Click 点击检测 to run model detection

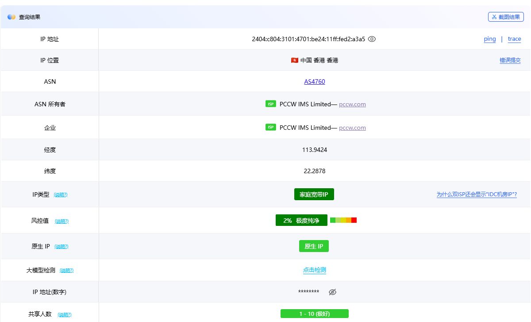click(315, 270)
